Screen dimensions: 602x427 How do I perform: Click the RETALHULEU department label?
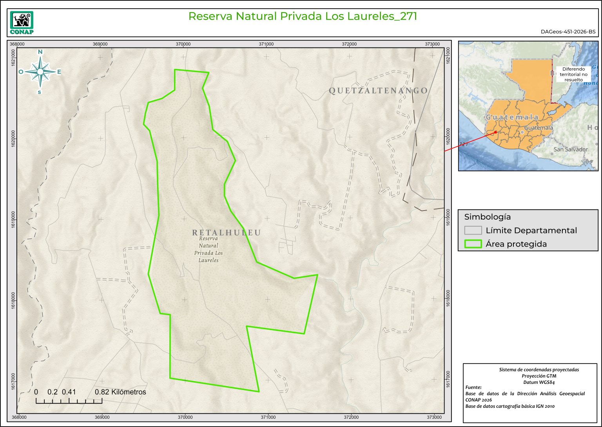(227, 233)
